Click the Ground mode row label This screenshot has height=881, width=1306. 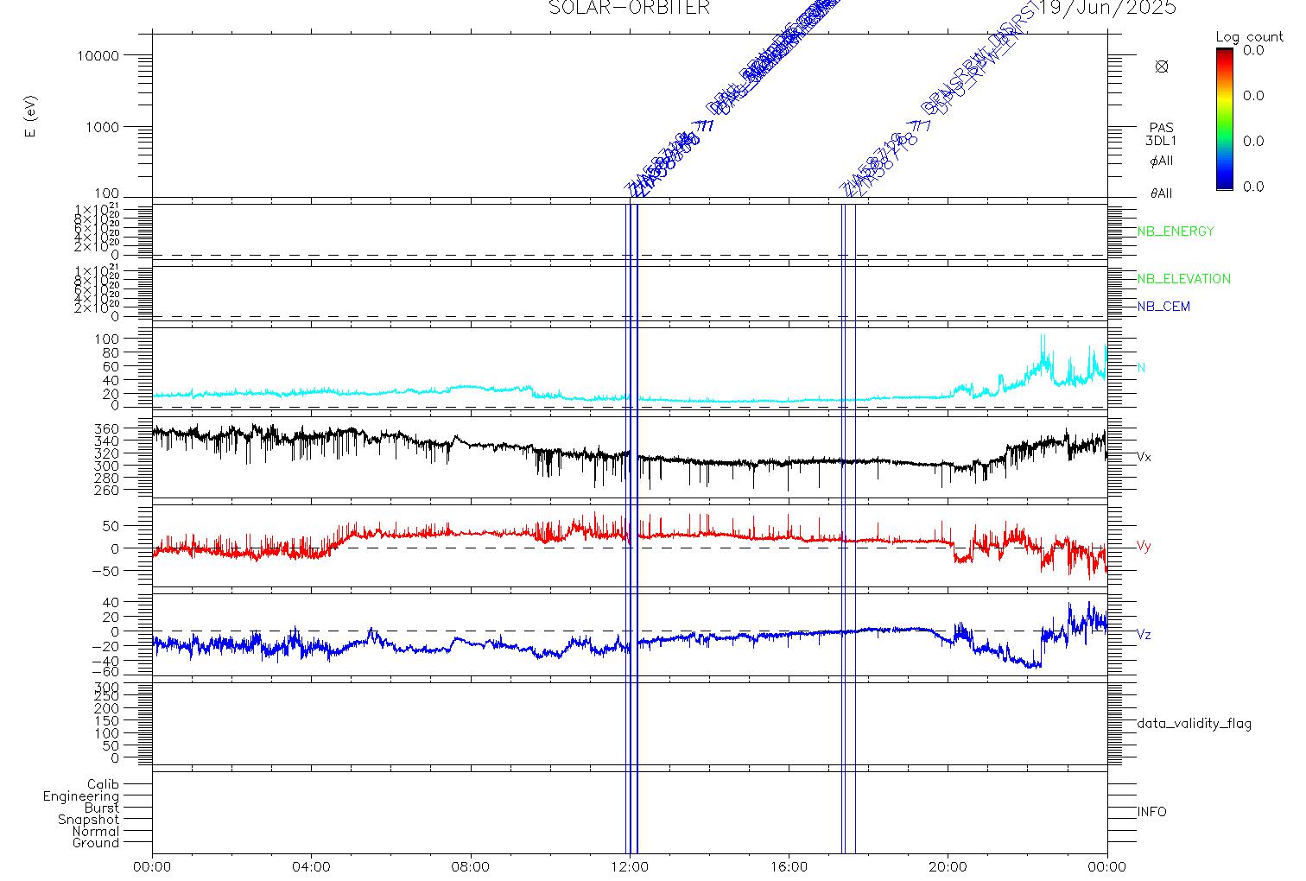96,843
